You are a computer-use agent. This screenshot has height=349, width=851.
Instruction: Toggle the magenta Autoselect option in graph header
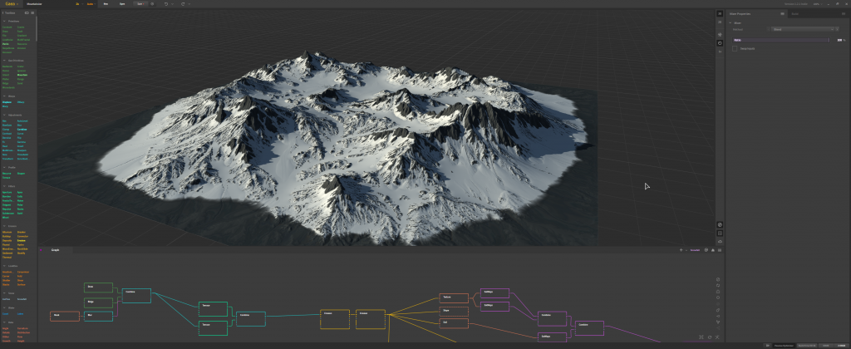coord(695,250)
